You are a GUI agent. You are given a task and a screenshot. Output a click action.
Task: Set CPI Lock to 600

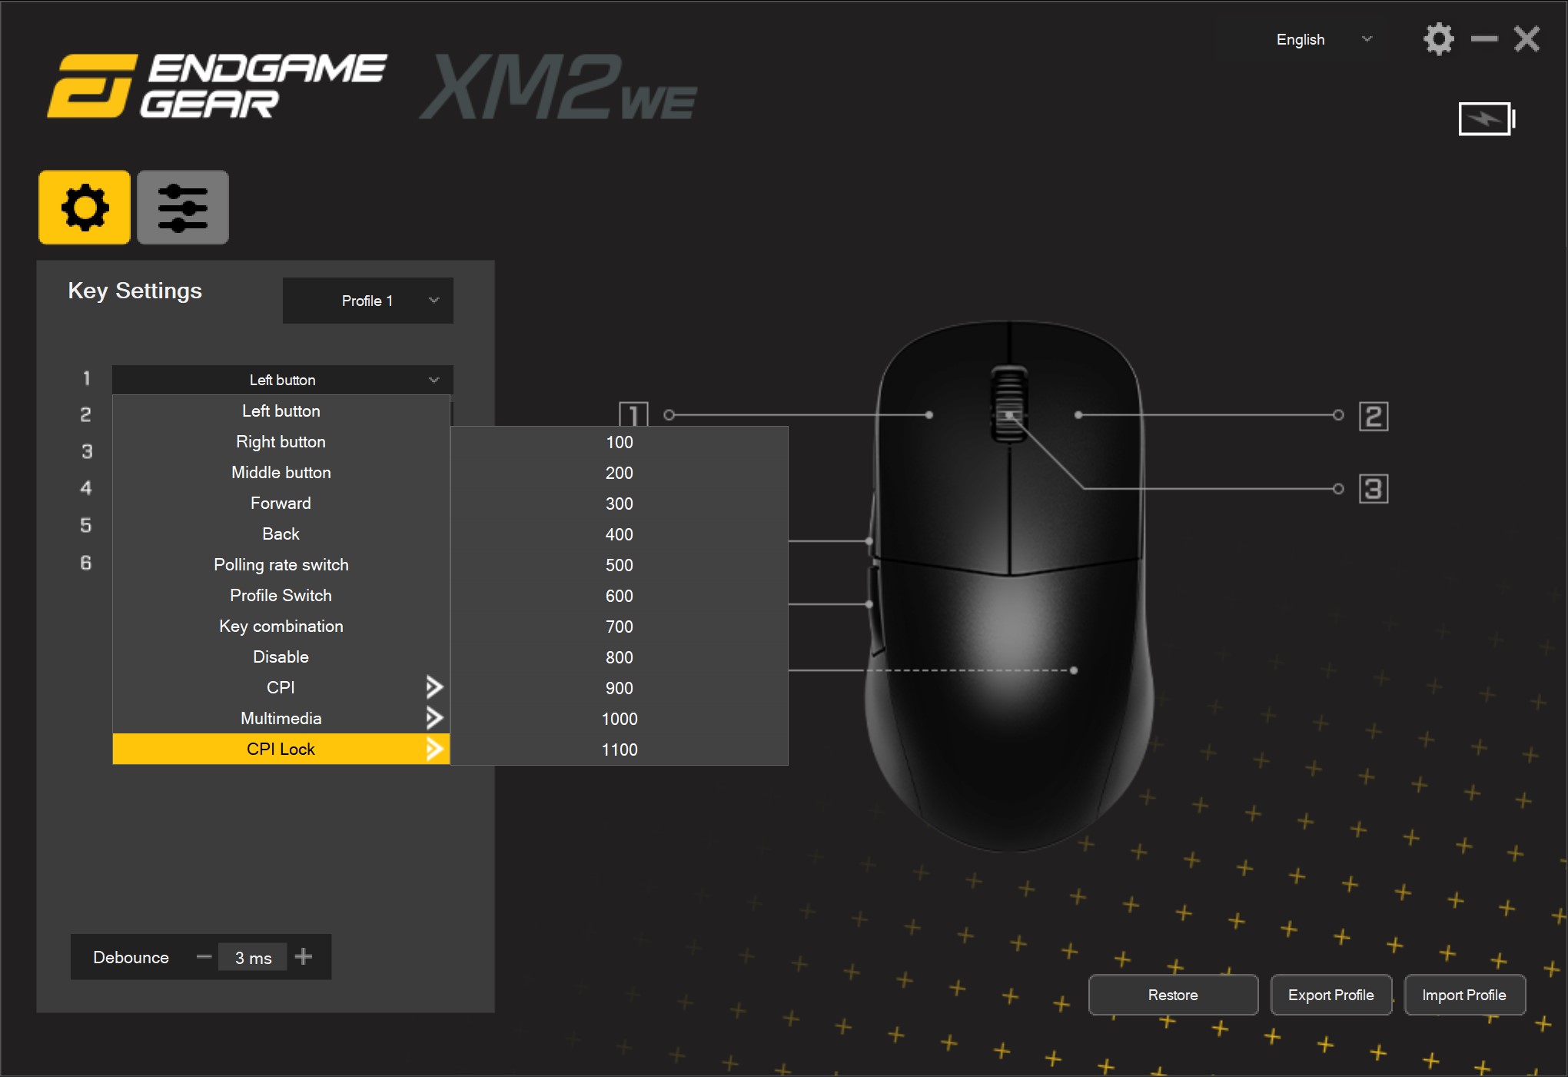(620, 596)
